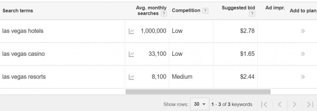The width and height of the screenshot is (317, 111).
Task: Go to the first page of keywords
Action: pos(264,104)
